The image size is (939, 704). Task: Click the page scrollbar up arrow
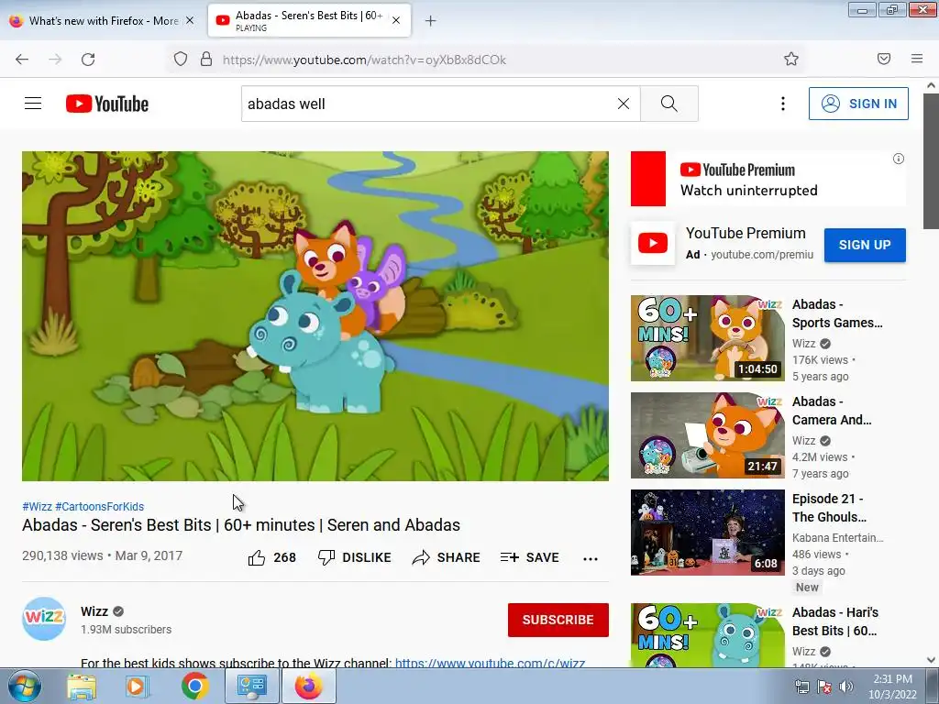pos(931,85)
